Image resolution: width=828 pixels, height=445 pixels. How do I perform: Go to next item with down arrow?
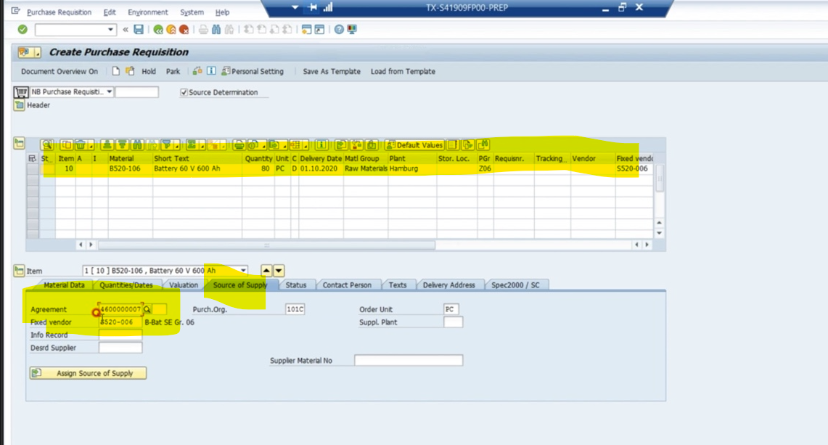279,271
